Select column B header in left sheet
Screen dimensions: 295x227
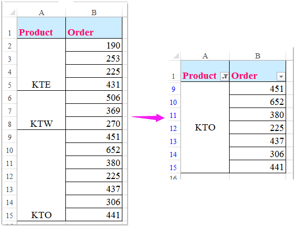94,13
